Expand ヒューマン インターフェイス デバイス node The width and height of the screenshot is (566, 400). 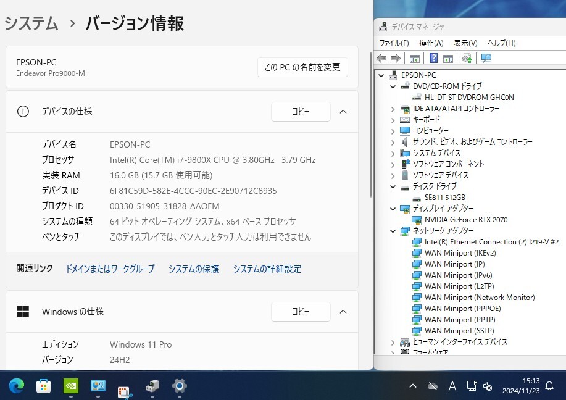pyautogui.click(x=393, y=343)
